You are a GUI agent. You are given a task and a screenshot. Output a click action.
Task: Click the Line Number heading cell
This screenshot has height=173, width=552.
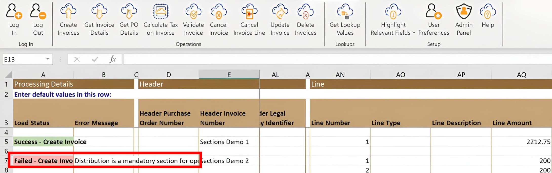click(340, 113)
